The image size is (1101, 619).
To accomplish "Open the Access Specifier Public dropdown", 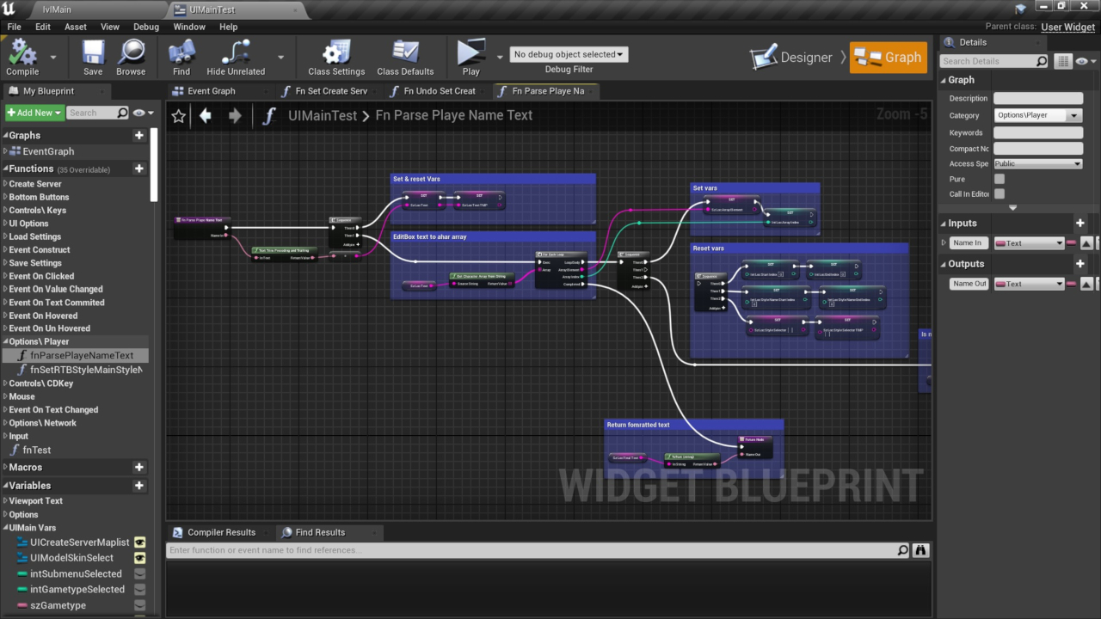I will 1037,163.
